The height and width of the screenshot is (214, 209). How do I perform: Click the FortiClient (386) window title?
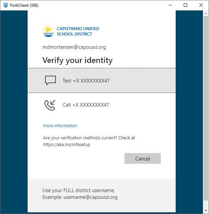pos(24,5)
